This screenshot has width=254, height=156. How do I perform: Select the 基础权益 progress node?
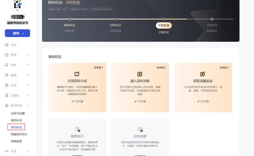[x=69, y=19]
